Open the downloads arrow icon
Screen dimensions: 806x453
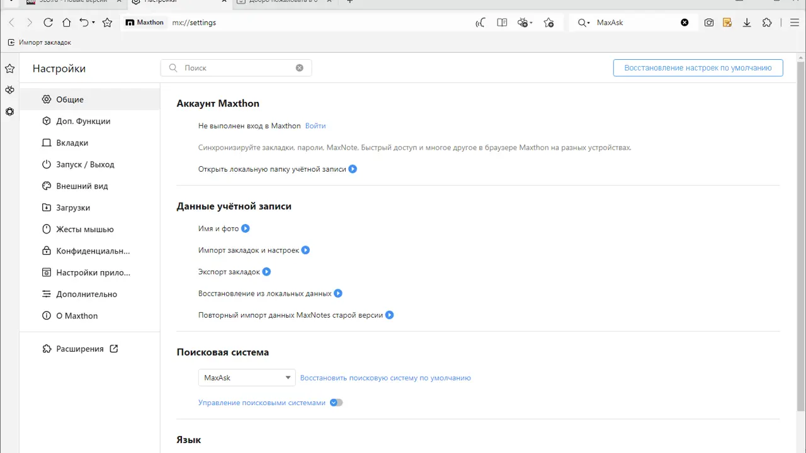click(747, 23)
